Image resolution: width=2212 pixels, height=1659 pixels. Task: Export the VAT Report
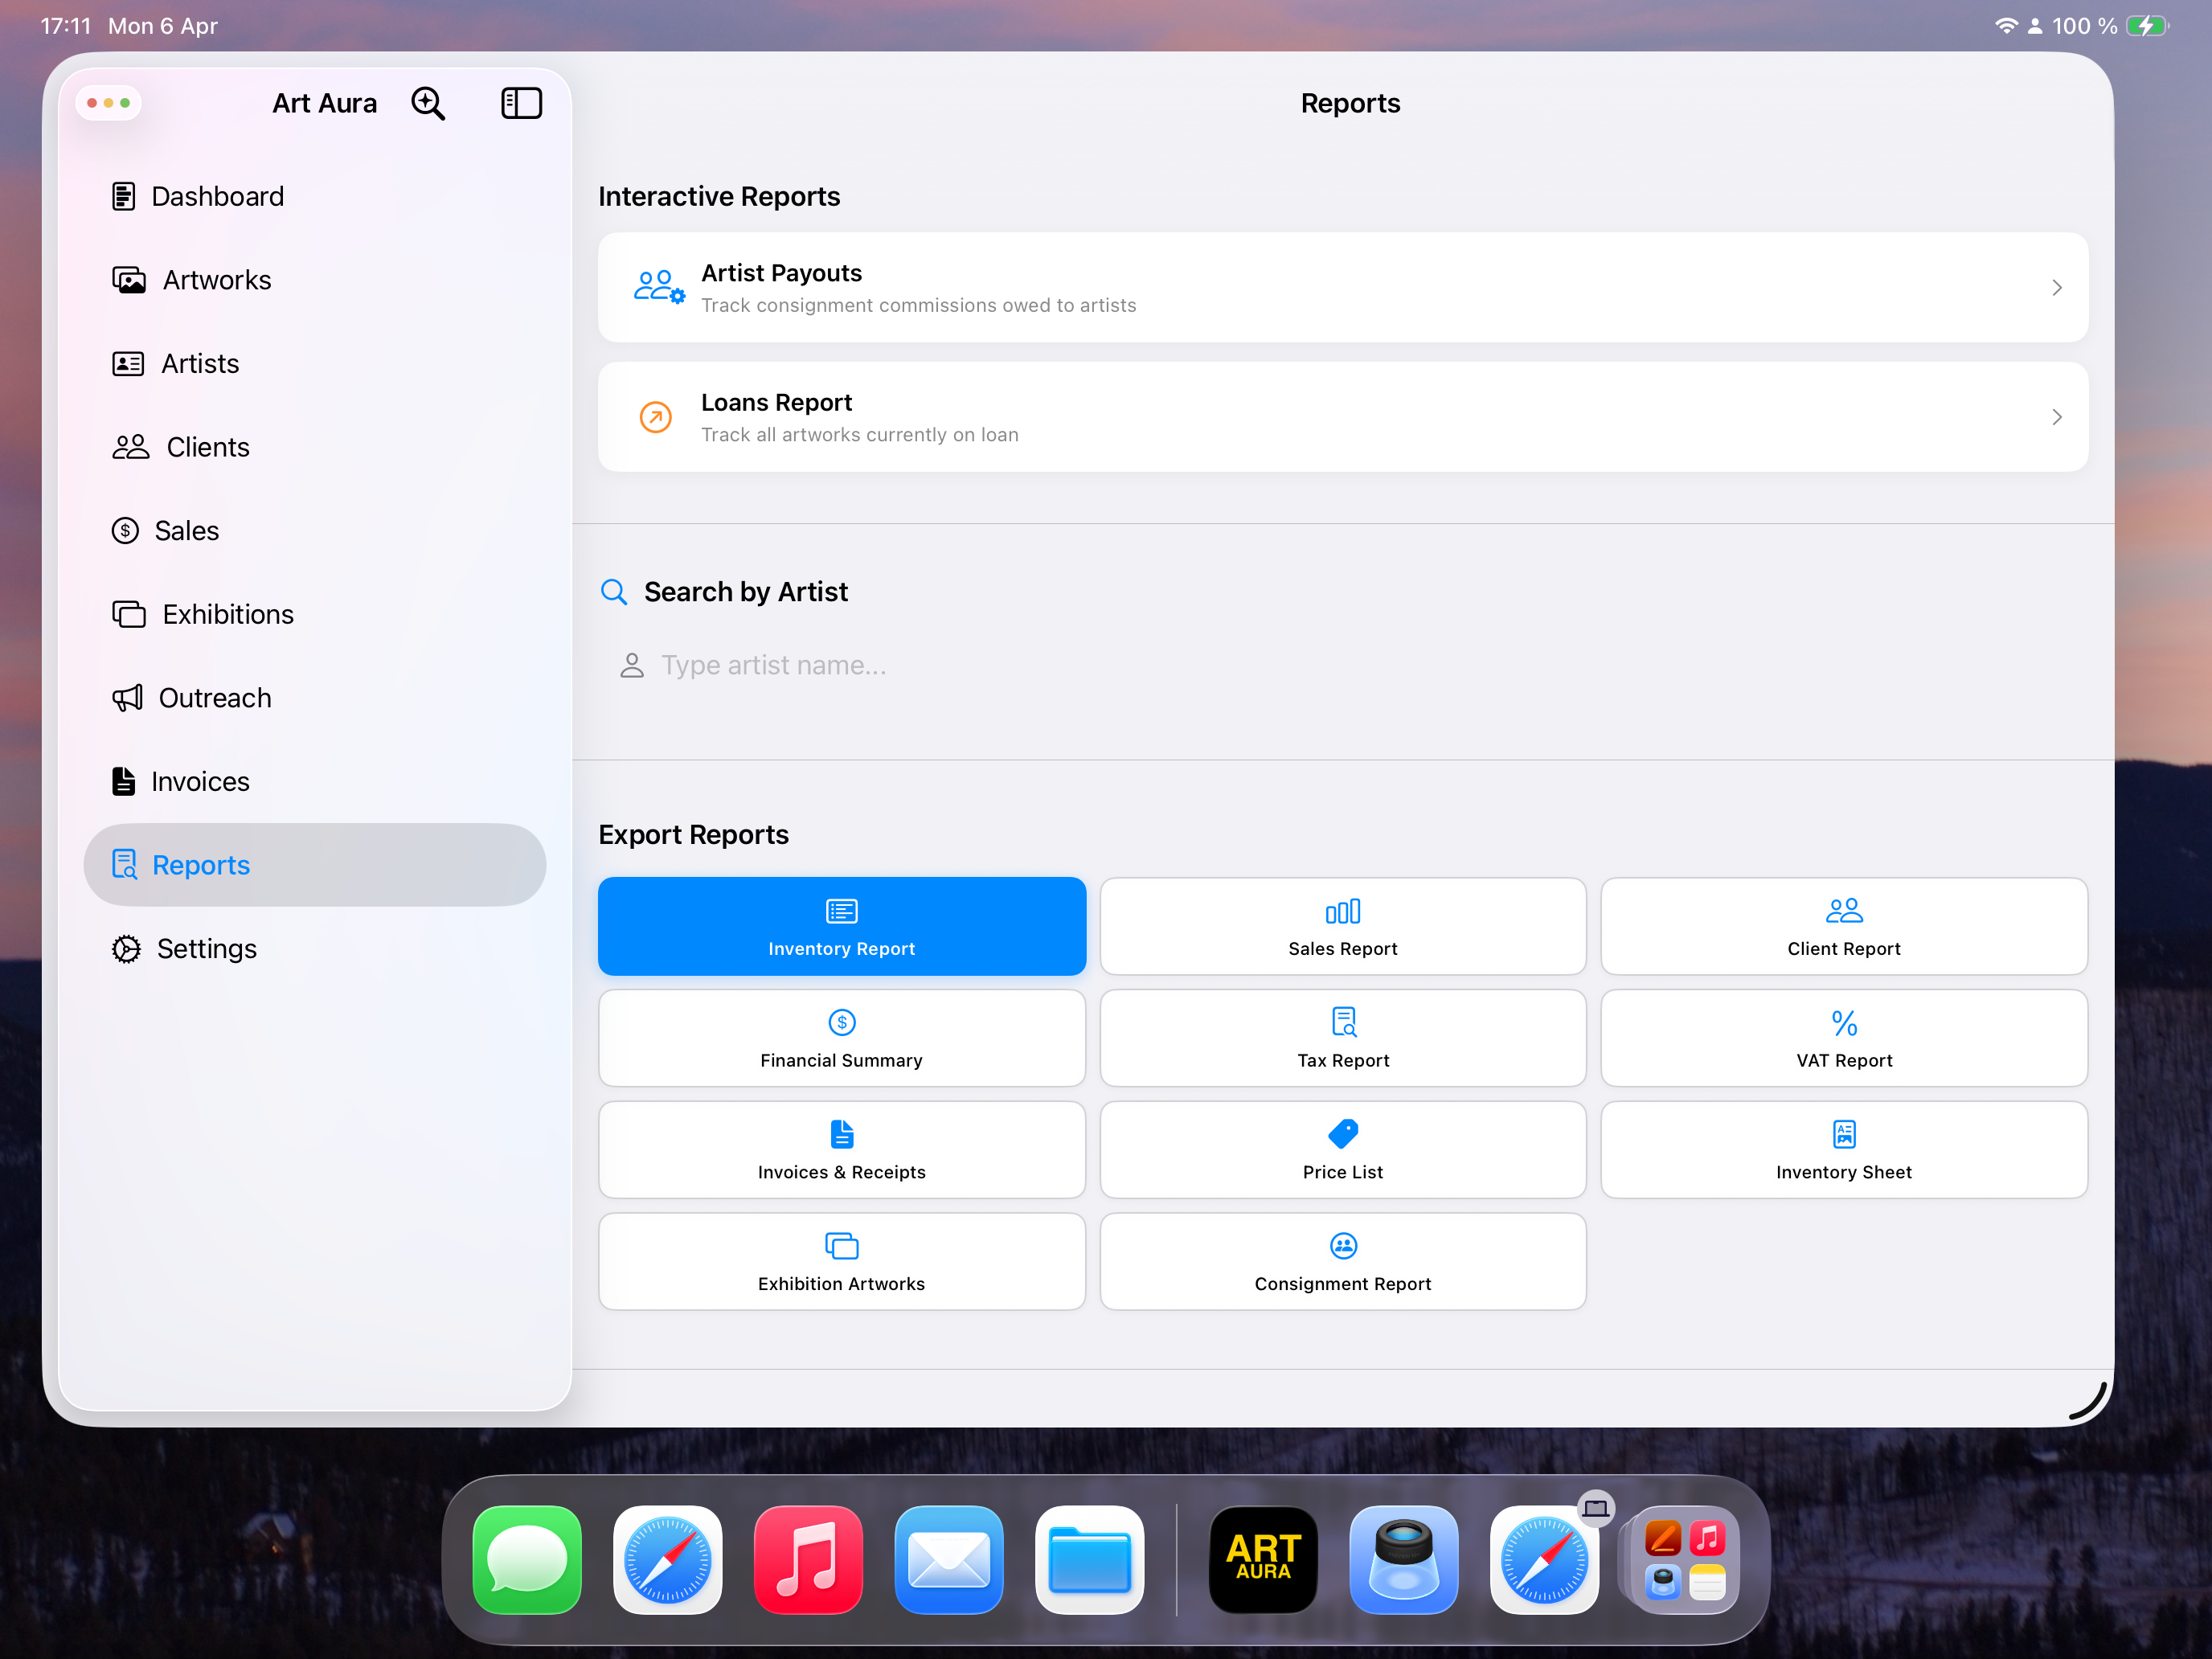(1843, 1038)
